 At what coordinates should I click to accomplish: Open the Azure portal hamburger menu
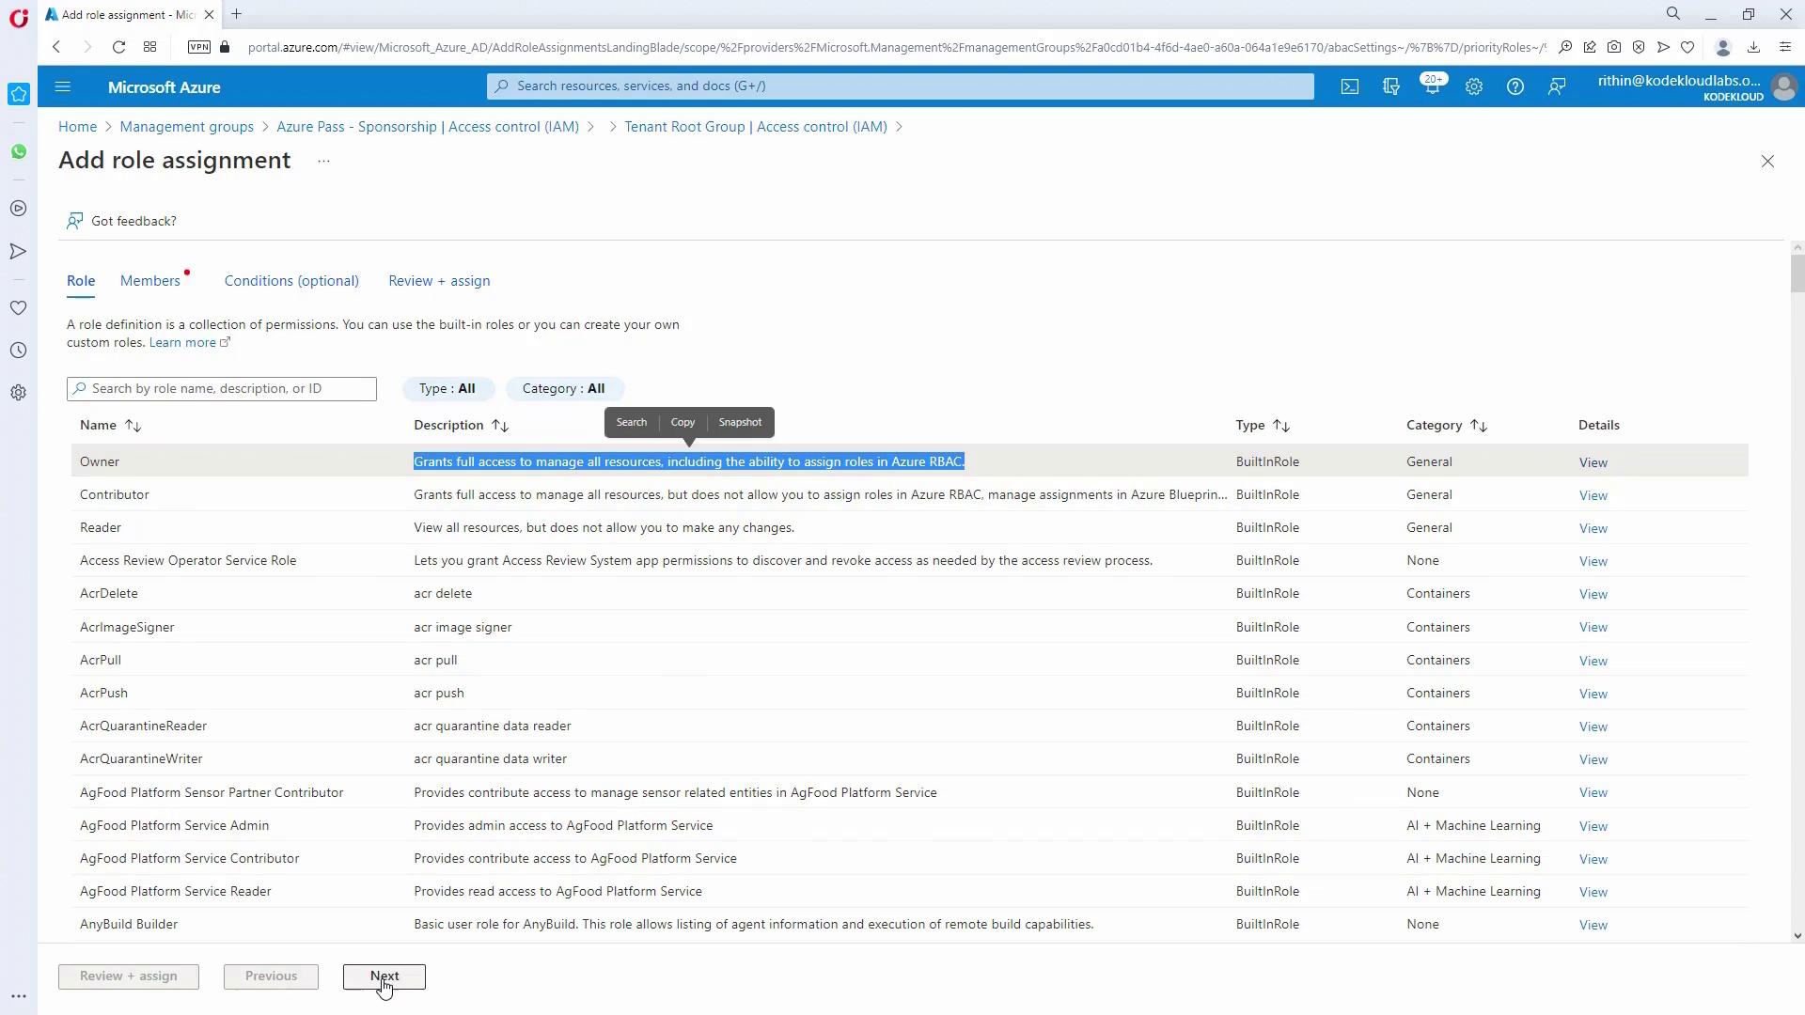[x=63, y=86]
